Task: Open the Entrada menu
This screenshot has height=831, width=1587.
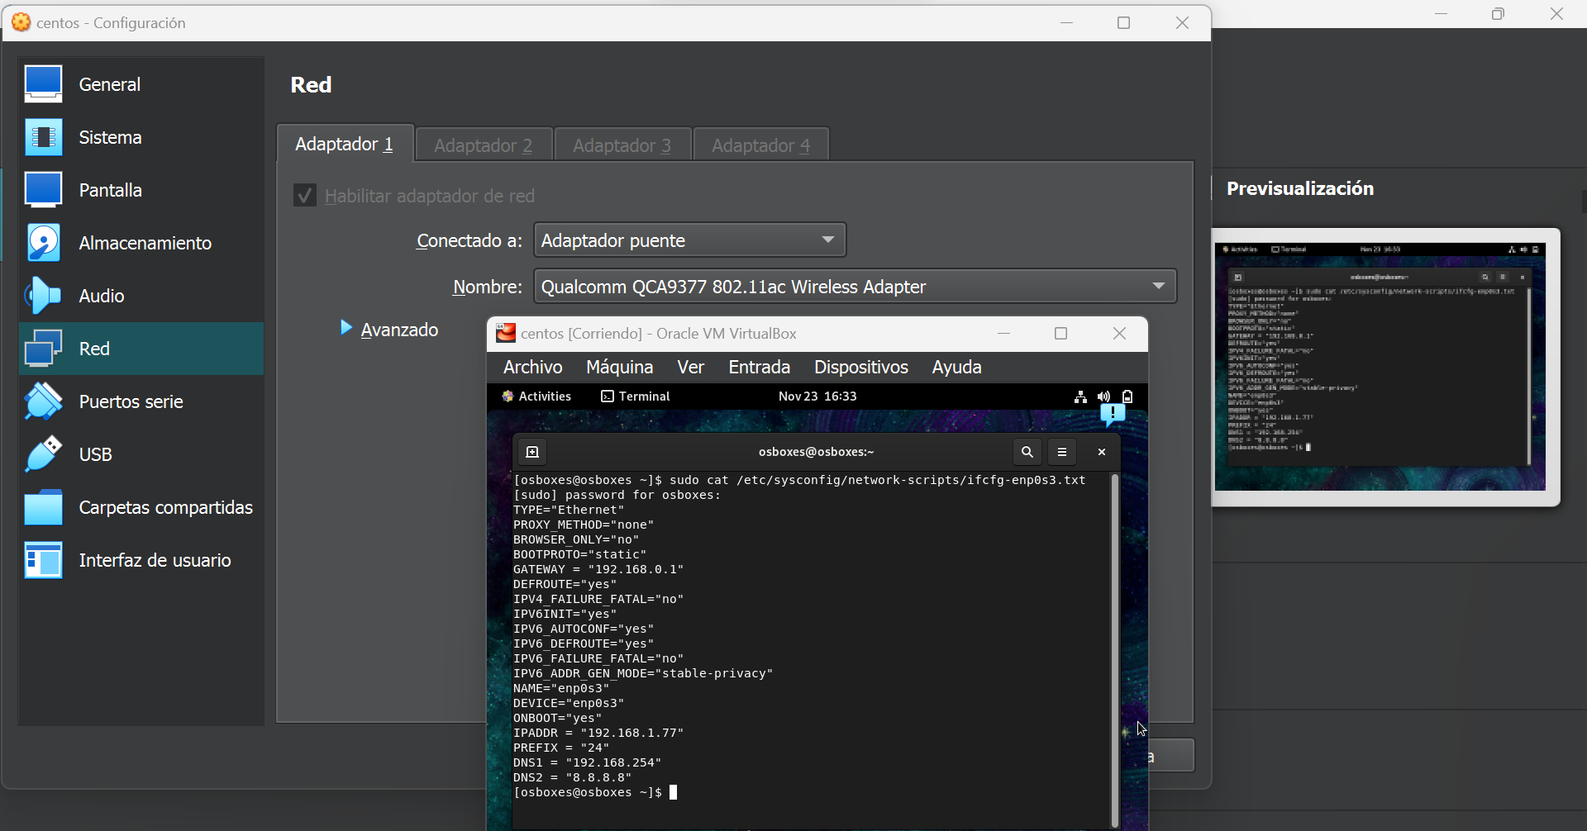Action: pyautogui.click(x=760, y=367)
